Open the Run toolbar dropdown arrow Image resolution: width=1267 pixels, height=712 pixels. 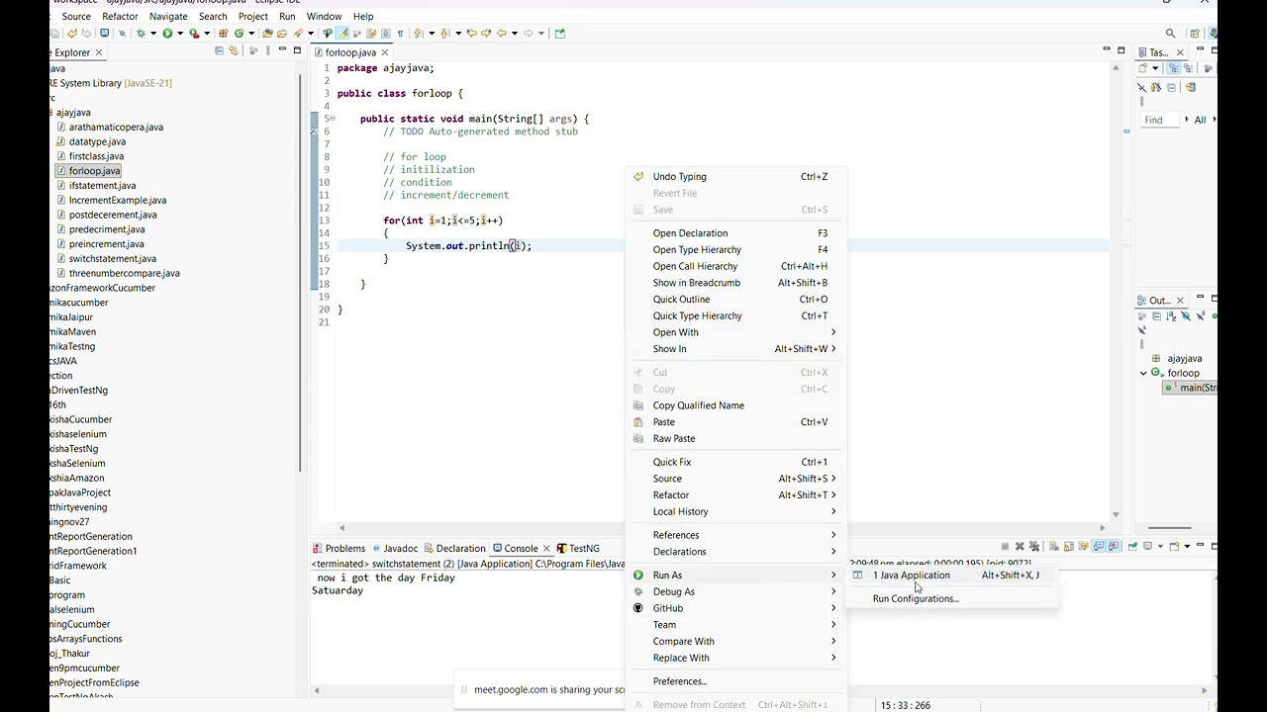tap(180, 33)
